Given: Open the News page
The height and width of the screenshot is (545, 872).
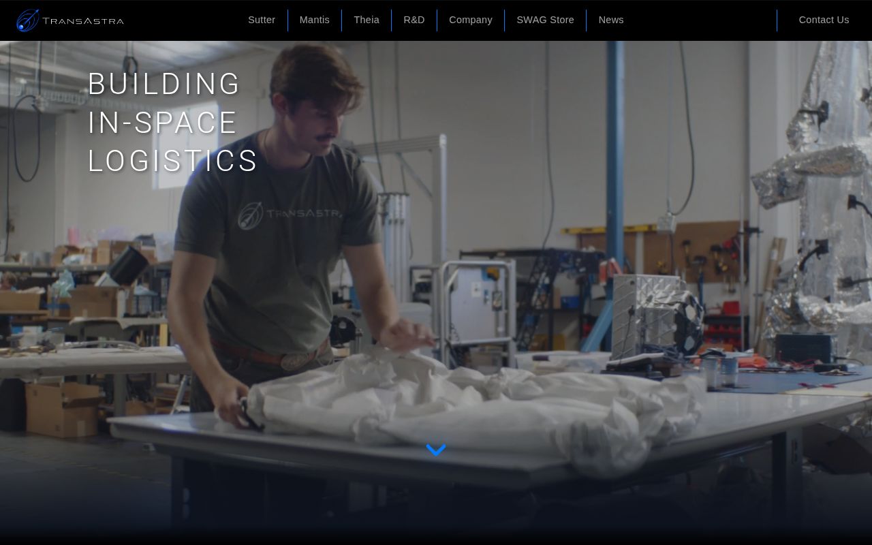Looking at the screenshot, I should point(611,20).
